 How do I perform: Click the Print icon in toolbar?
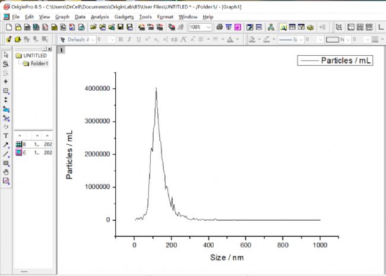tap(219, 27)
